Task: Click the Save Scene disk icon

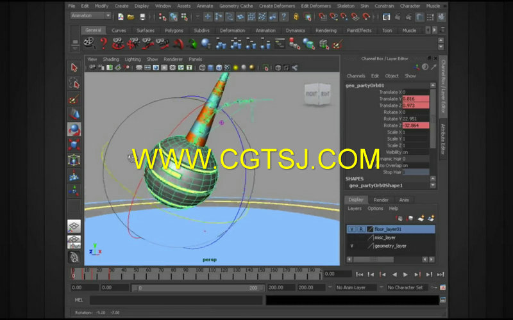Action: [142, 17]
